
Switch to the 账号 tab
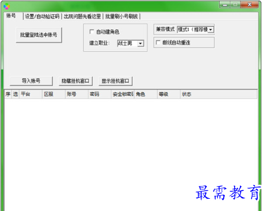[11, 16]
